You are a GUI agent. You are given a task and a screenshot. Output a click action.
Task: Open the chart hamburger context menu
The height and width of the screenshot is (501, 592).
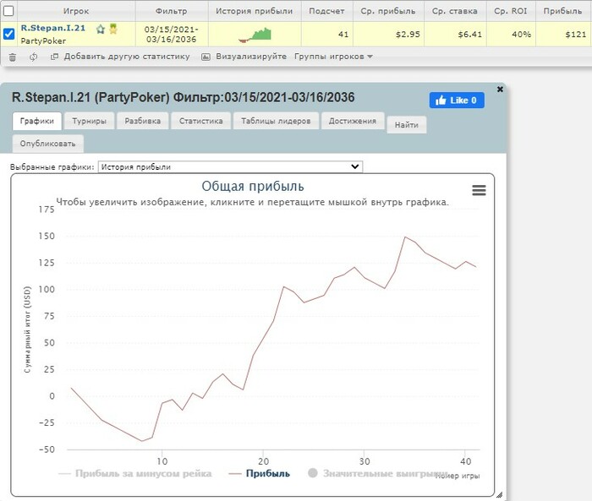click(479, 190)
